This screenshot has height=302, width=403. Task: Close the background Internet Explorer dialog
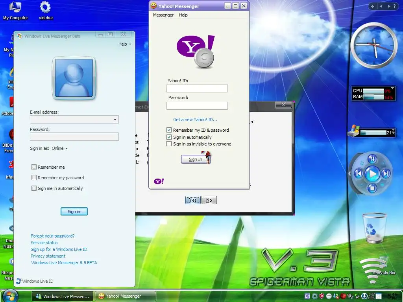(283, 105)
